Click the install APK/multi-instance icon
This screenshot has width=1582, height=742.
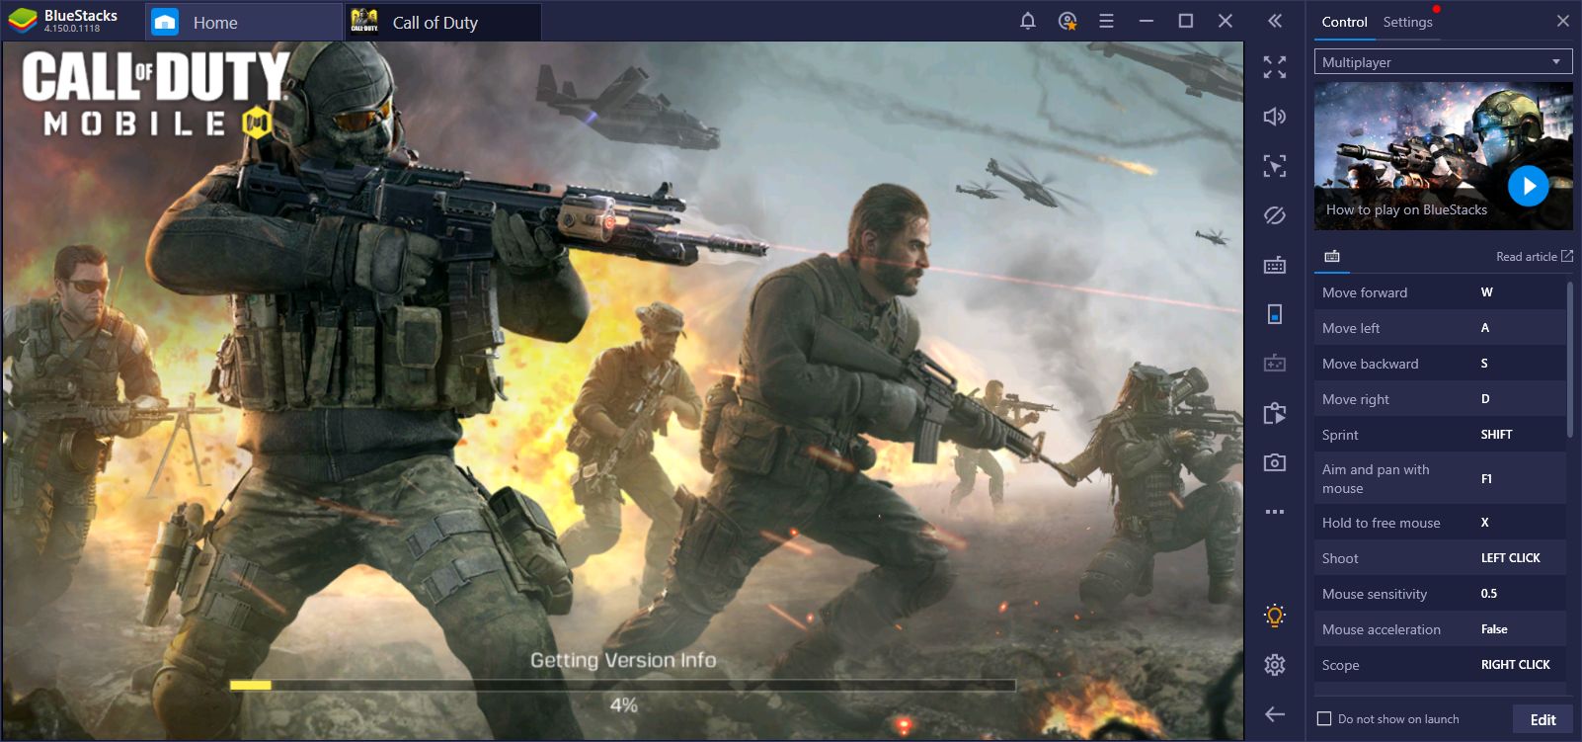click(1275, 413)
